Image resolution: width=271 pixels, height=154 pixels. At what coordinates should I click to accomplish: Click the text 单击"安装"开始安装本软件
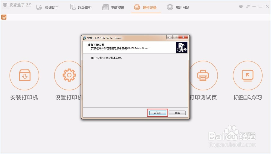click(x=107, y=58)
